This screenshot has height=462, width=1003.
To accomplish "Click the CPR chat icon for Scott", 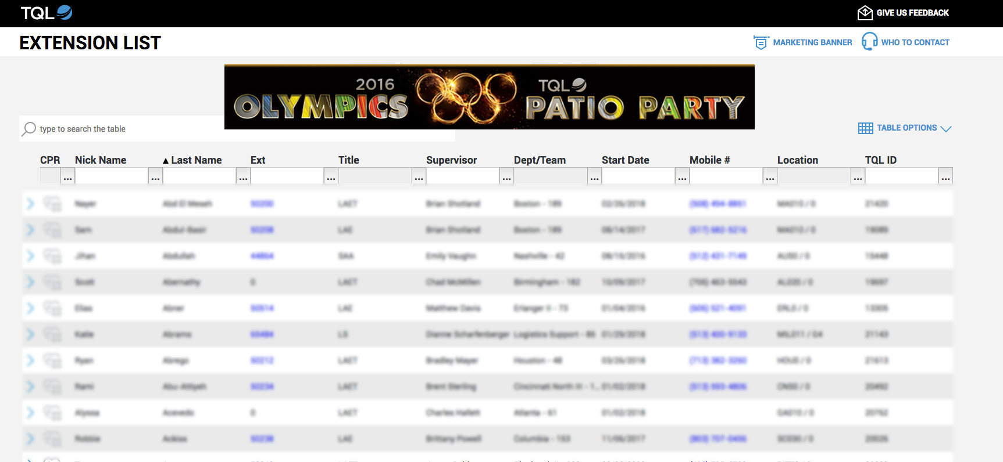I will [52, 282].
